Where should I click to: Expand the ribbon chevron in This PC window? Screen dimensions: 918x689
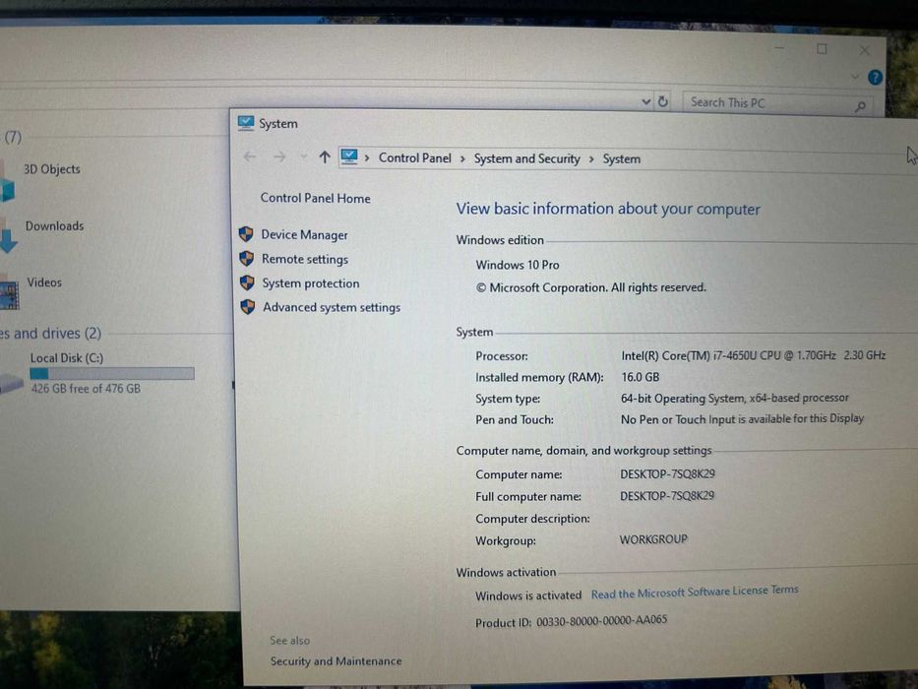(855, 76)
